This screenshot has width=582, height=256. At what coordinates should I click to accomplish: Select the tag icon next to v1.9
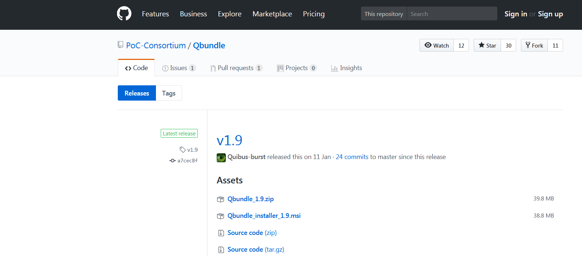pyautogui.click(x=182, y=150)
